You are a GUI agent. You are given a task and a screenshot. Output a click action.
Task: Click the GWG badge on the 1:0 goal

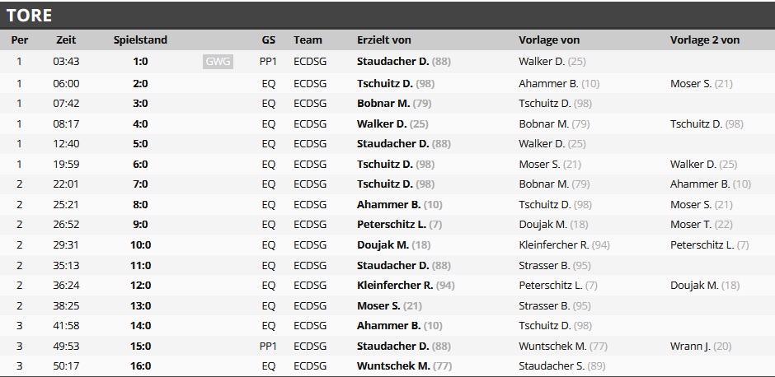pyautogui.click(x=218, y=62)
